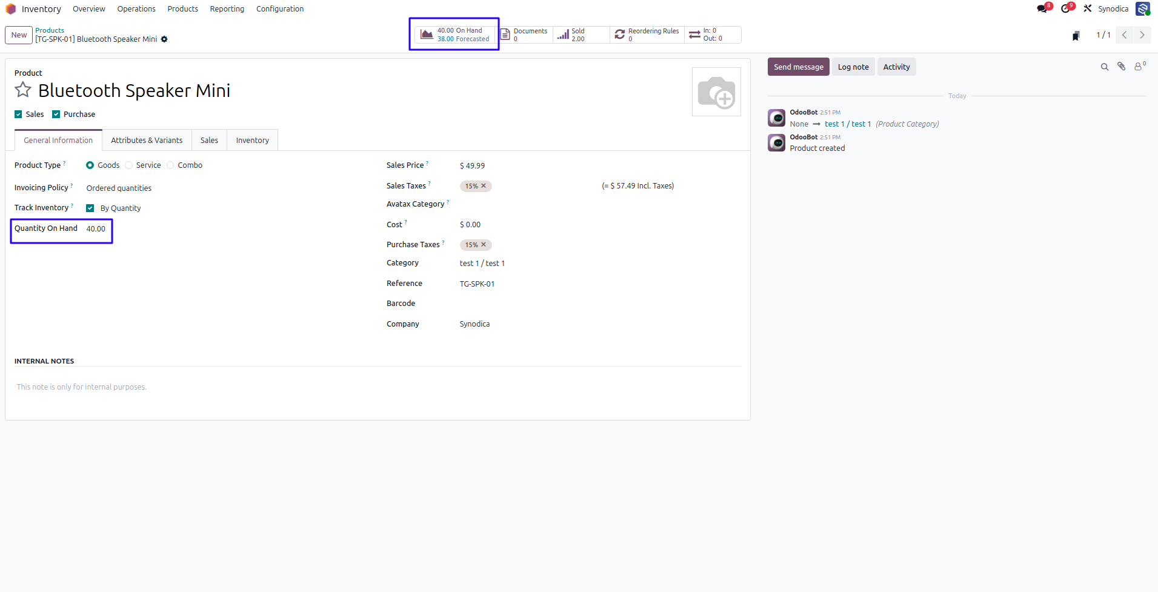This screenshot has width=1158, height=592.
Task: Click the debug tools wrench icon
Action: click(1088, 8)
